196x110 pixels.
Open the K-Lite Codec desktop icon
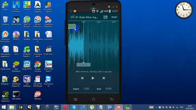click(48, 50)
